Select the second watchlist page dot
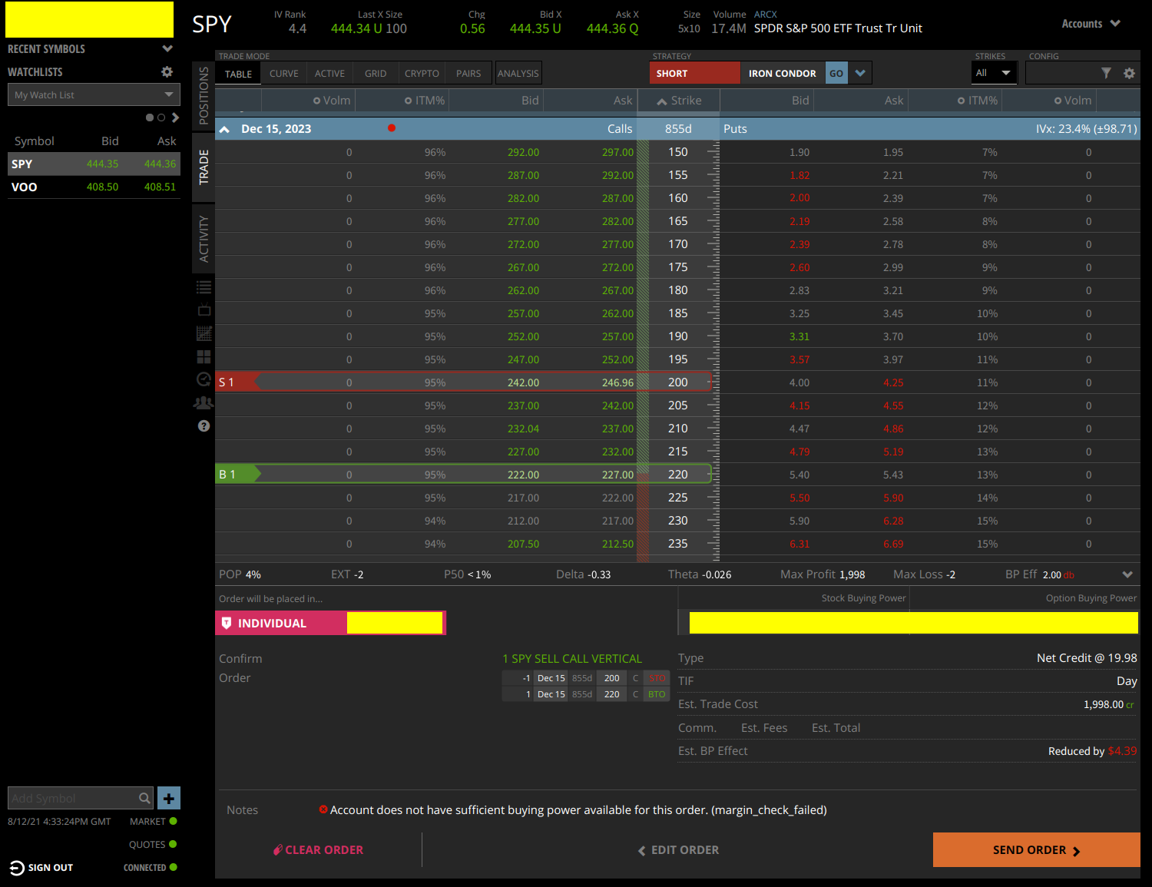 click(x=161, y=117)
